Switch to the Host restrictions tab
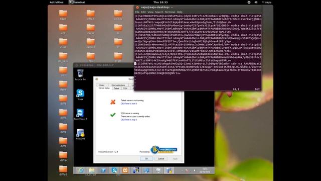Screen dimensions: 321x181 (118, 85)
